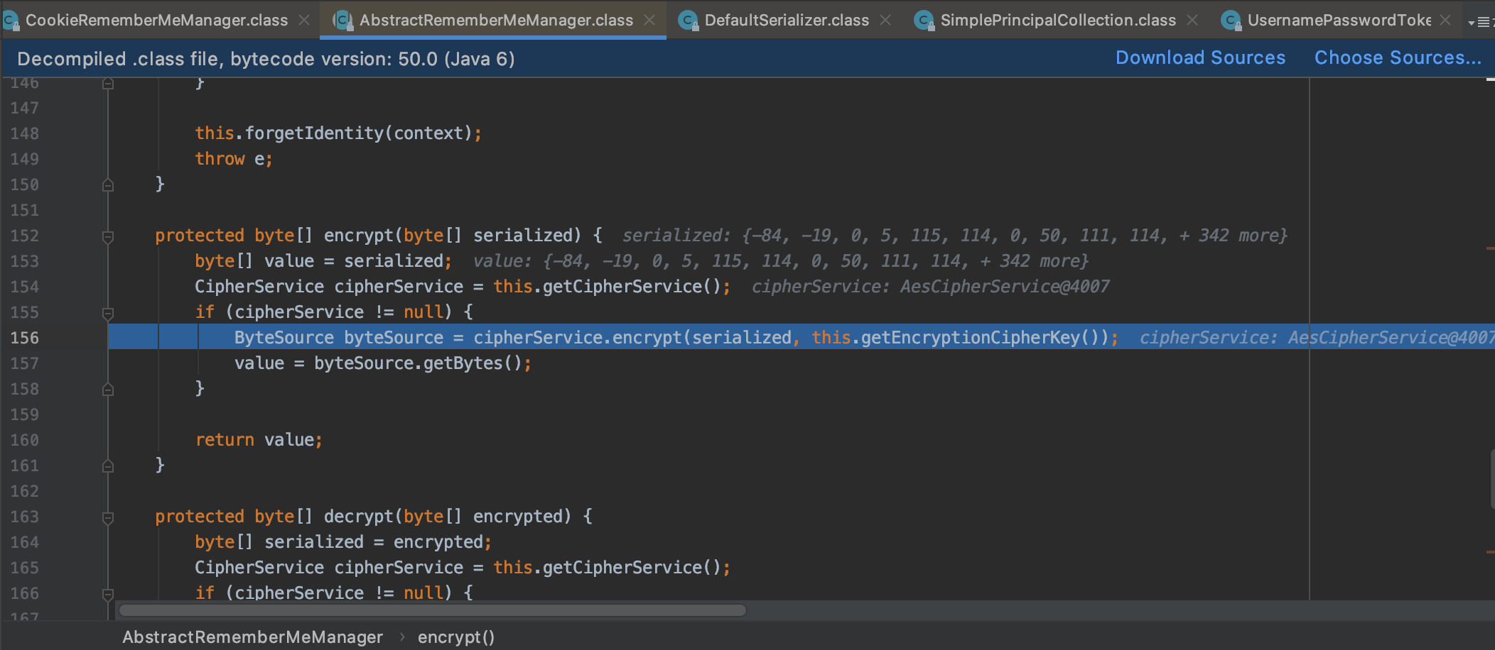This screenshot has width=1495, height=650.
Task: Click the Download Sources link
Action: [1200, 57]
